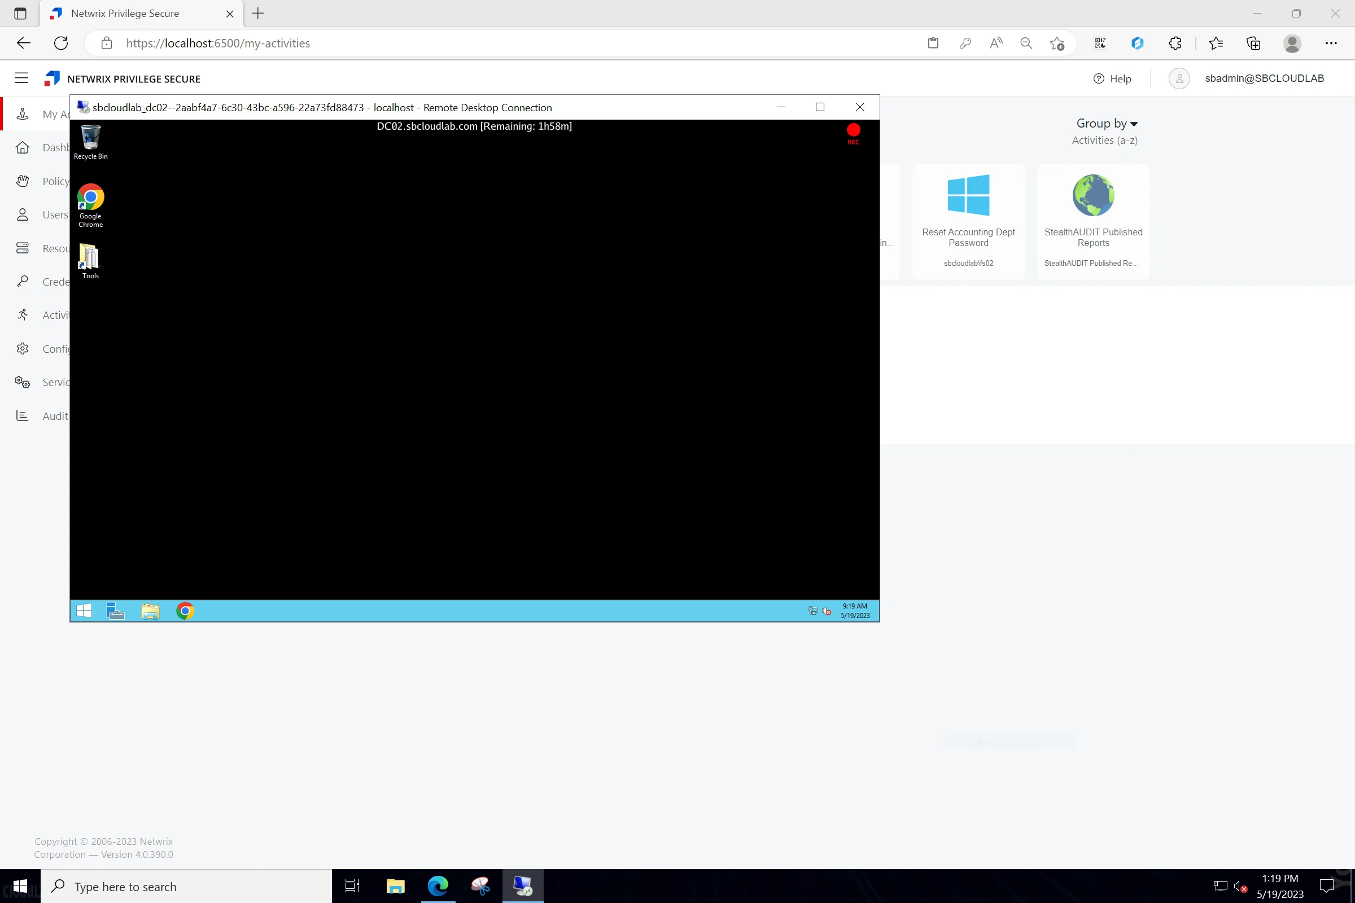Open browser Collections icon
This screenshot has height=903, width=1355.
coord(1253,43)
